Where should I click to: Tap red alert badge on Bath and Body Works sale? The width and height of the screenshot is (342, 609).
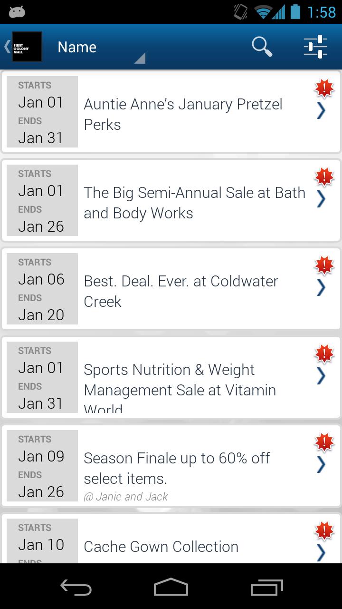324,177
